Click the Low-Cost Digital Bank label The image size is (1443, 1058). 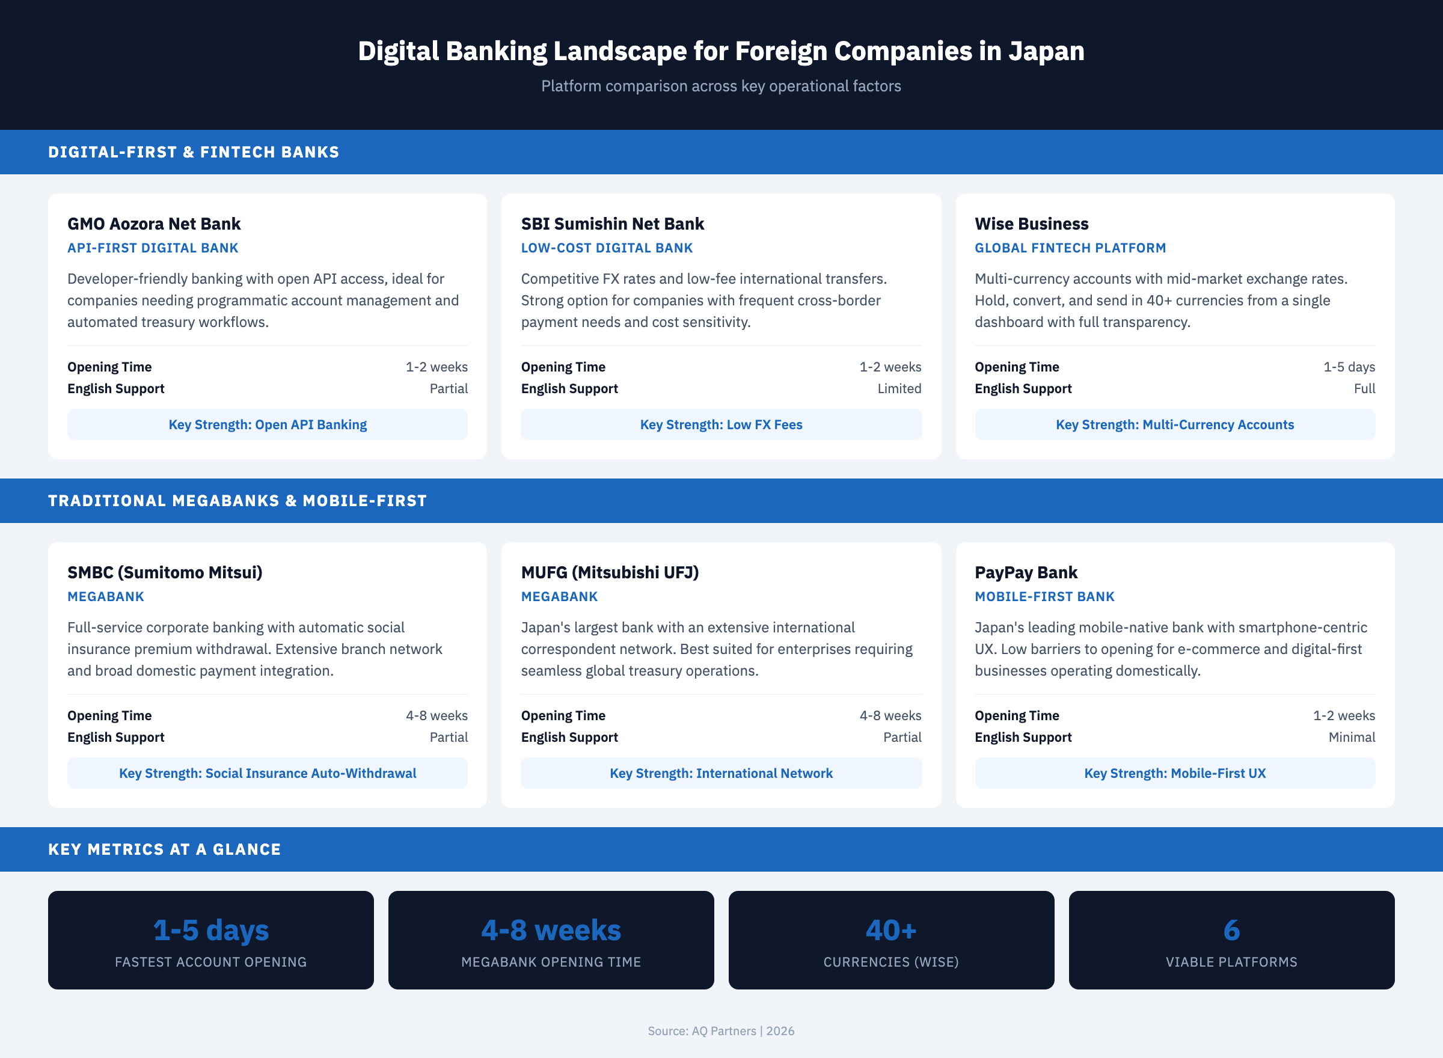point(607,248)
